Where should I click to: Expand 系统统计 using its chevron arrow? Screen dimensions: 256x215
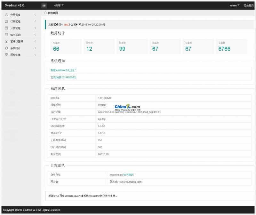click(35, 48)
